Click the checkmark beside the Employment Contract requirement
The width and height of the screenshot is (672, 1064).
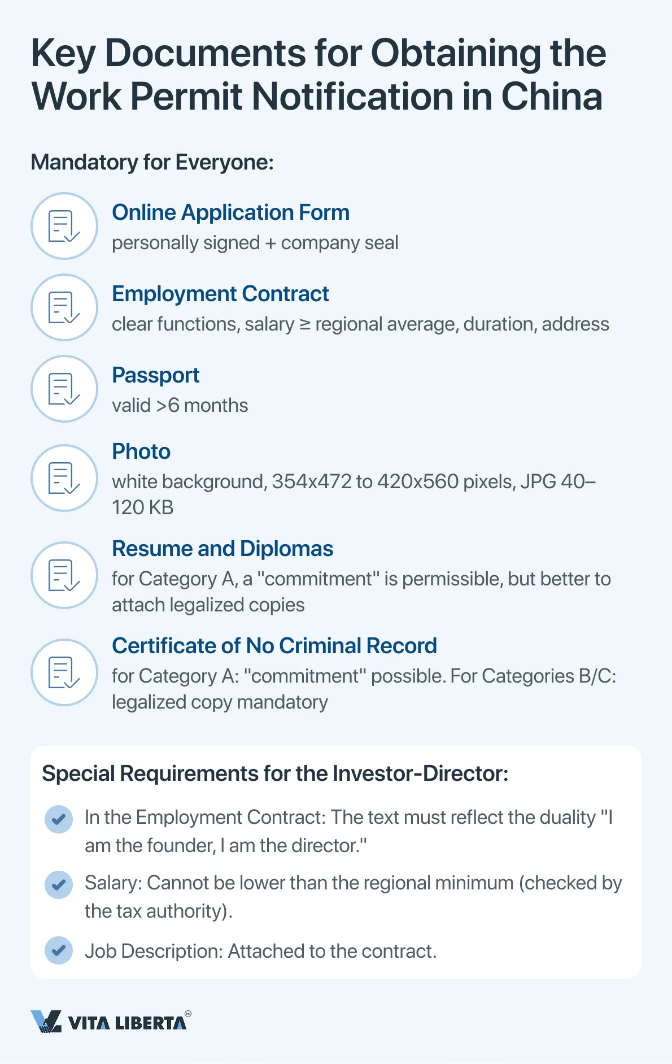point(59,819)
